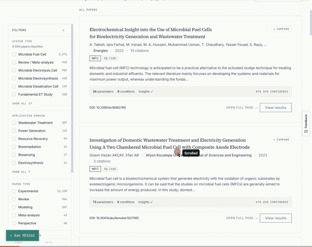Image resolution: width=312 pixels, height=247 pixels.
Task: Open the Electrochemical Insight paper title
Action: (x=151, y=33)
